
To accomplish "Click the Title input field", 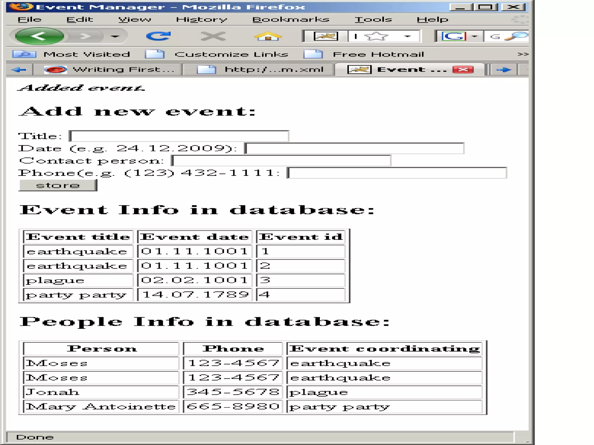I will tap(179, 136).
